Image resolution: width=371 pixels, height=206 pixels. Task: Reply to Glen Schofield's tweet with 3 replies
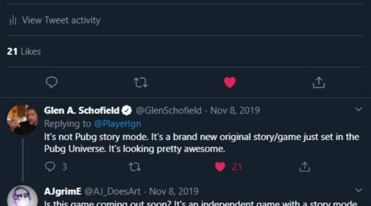point(50,167)
